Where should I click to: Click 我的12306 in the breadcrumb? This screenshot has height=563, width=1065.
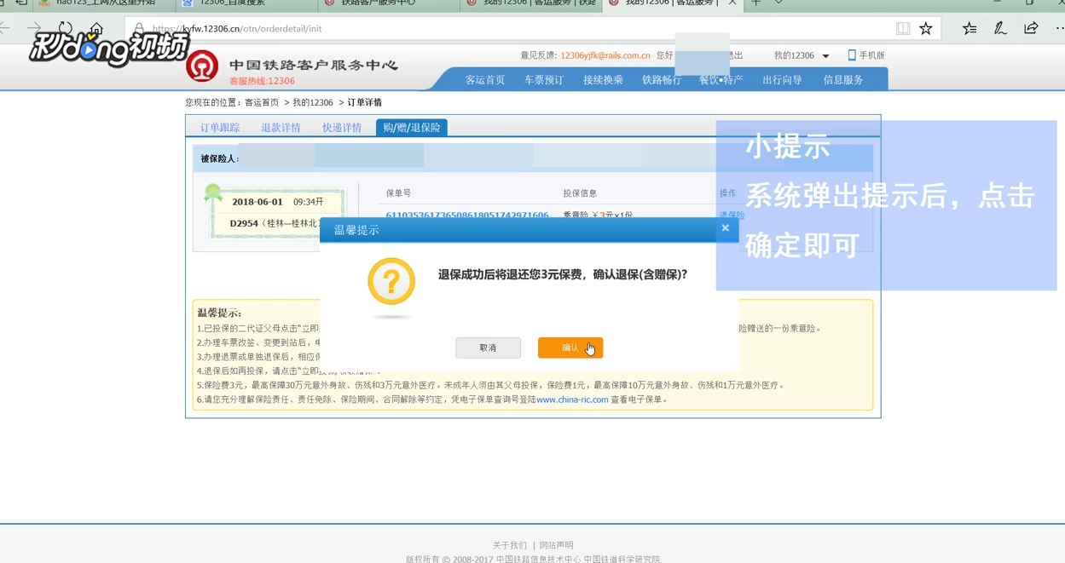(313, 102)
